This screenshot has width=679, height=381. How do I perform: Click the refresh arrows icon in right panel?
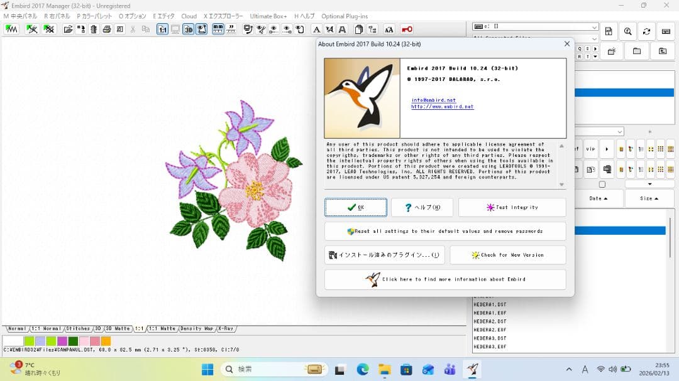[x=646, y=31]
